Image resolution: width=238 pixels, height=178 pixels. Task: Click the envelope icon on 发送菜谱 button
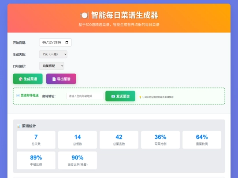pos(113,96)
